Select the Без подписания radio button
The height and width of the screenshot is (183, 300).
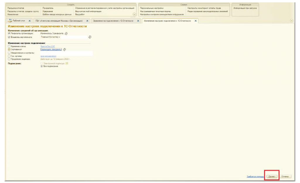click(41, 66)
